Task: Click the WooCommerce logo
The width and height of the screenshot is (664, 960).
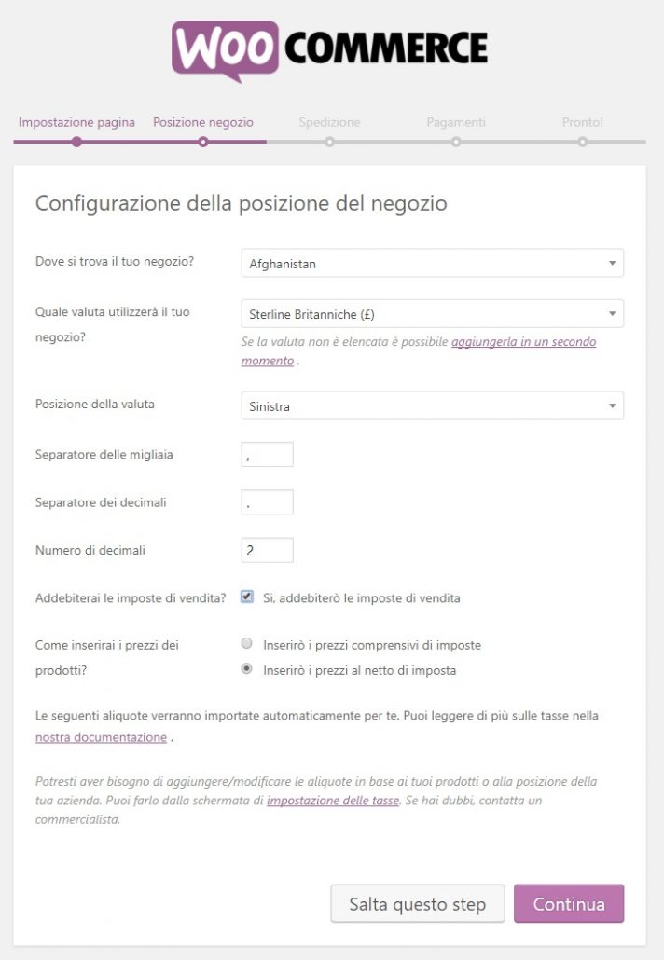Action: (x=332, y=48)
